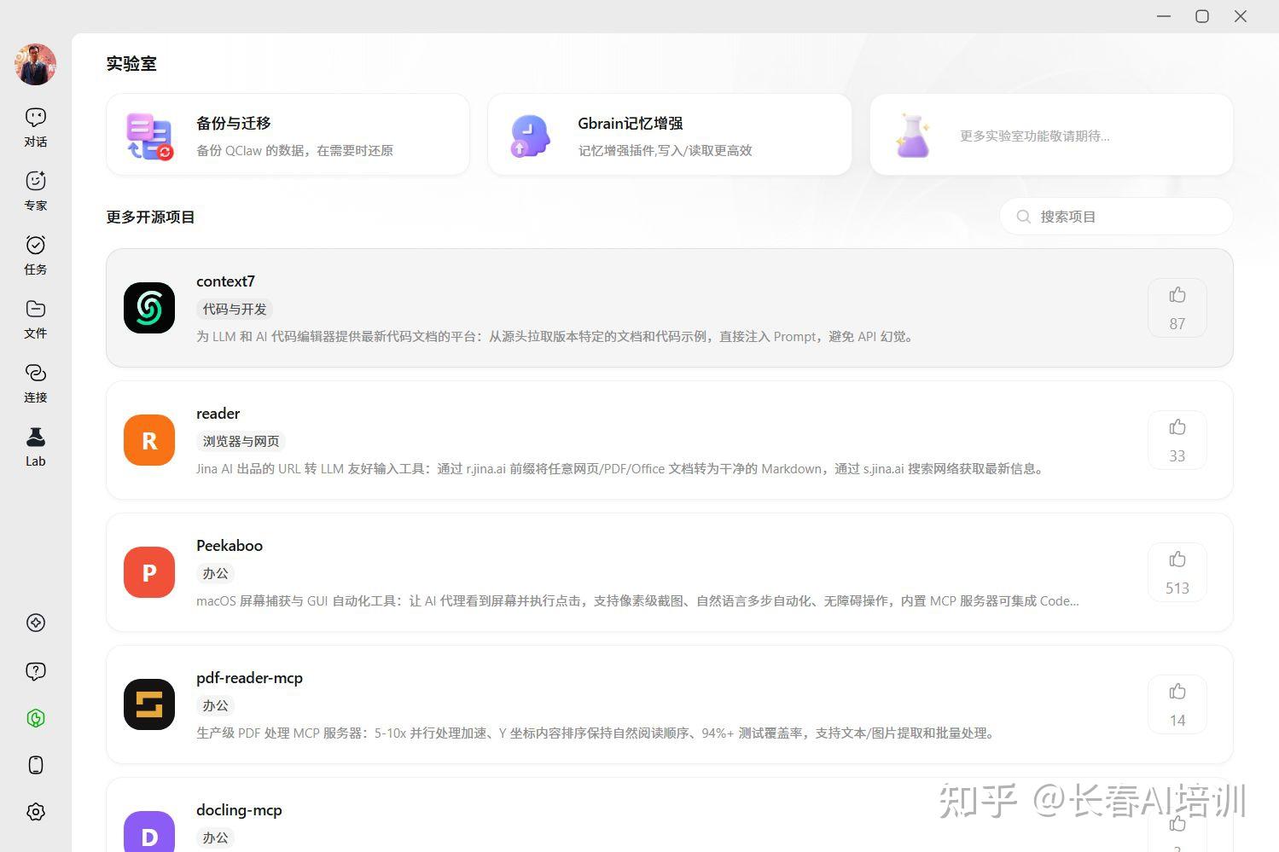Open settings gear in sidebar
Viewport: 1279px width, 852px height.
click(x=36, y=812)
